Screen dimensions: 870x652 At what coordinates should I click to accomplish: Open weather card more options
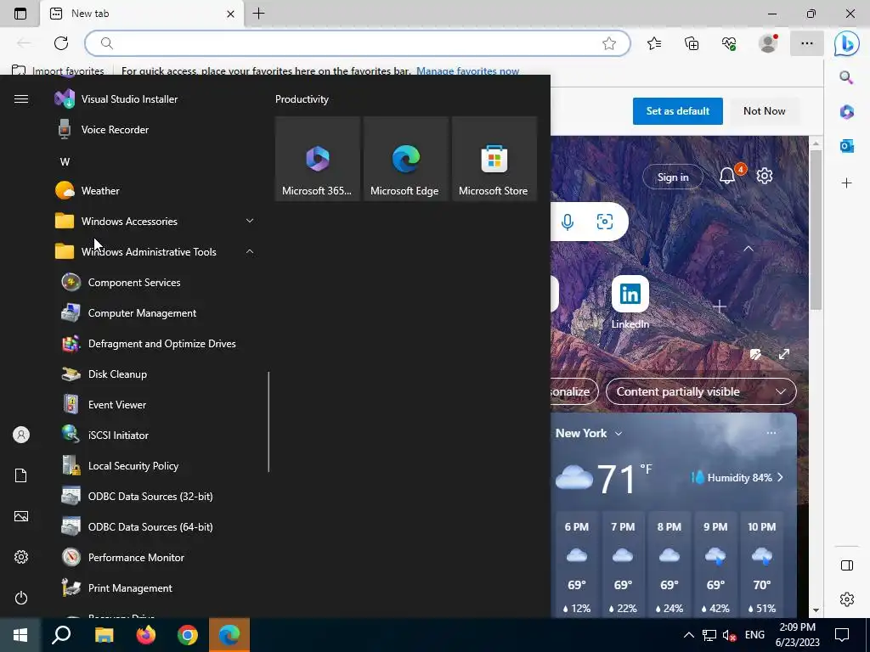771,433
